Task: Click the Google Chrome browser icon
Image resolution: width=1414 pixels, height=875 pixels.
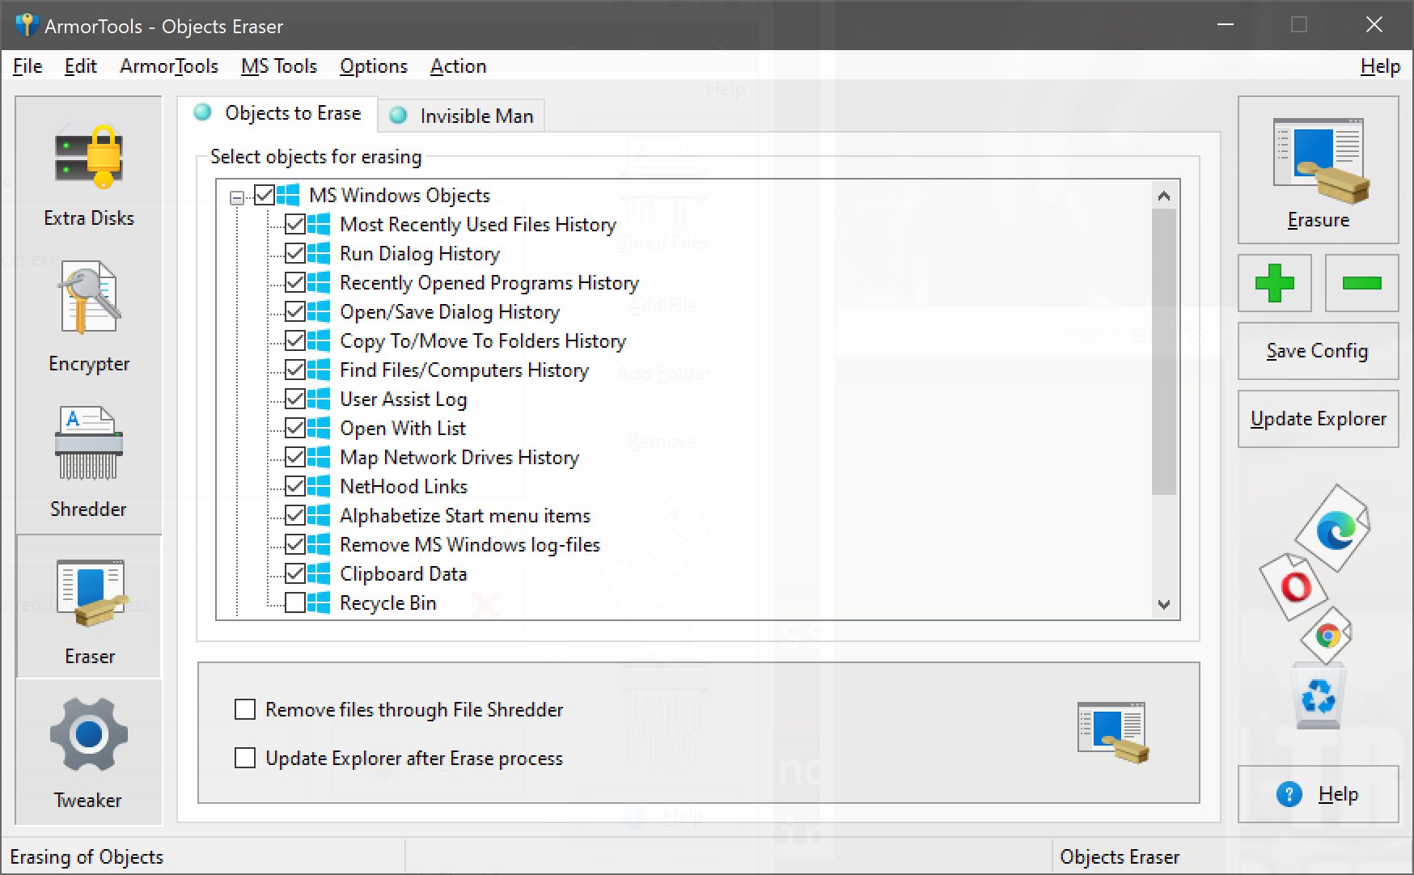Action: 1327,636
